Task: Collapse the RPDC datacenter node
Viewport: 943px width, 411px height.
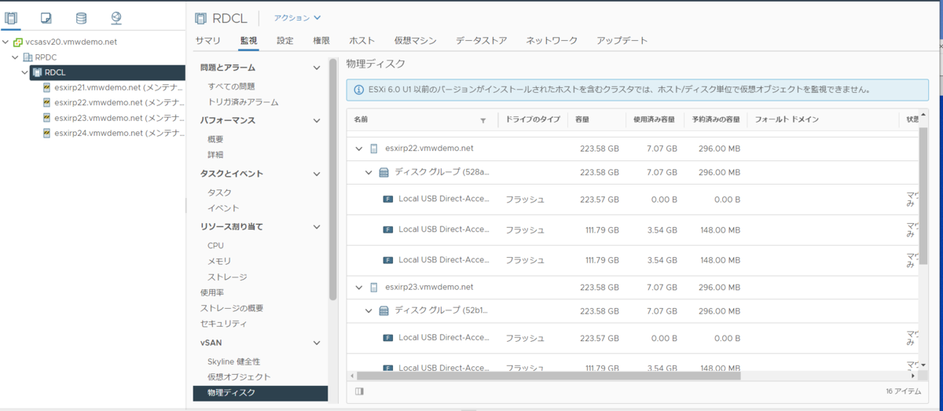Action: tap(16, 57)
